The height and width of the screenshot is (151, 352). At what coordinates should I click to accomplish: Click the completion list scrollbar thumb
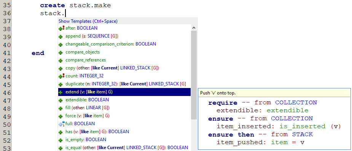pyautogui.click(x=194, y=75)
